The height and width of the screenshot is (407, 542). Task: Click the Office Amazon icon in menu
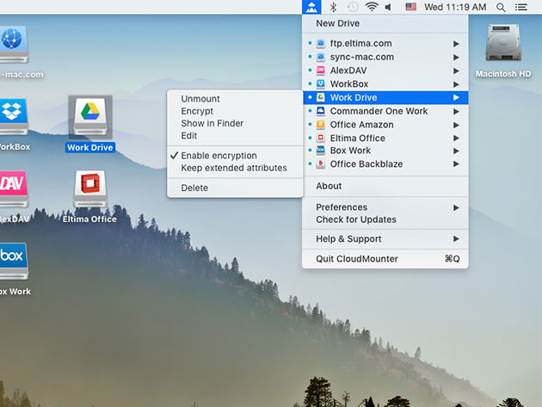pos(321,125)
